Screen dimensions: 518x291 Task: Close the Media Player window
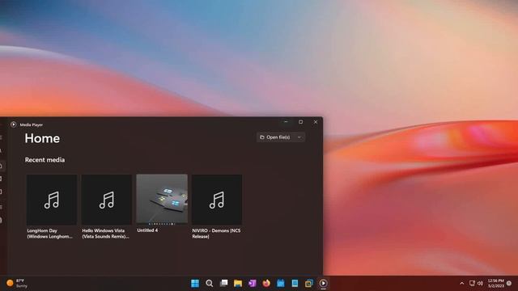pyautogui.click(x=316, y=122)
